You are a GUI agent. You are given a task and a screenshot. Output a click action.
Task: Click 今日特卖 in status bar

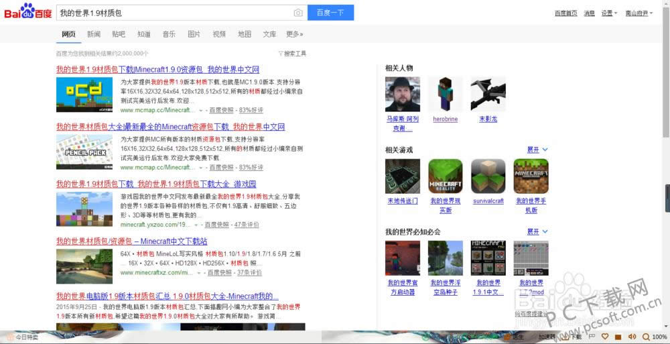click(23, 337)
